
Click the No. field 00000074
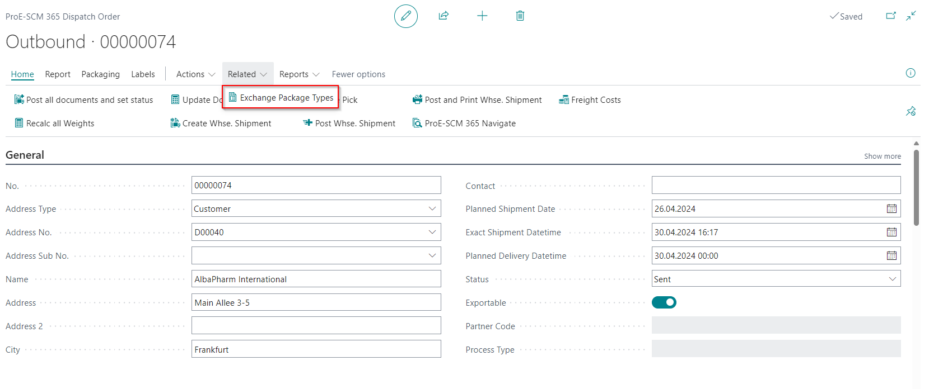(316, 185)
